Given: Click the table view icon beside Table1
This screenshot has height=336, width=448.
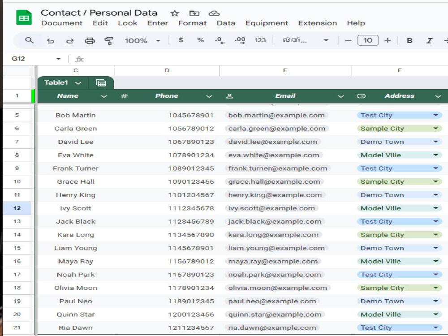Looking at the screenshot, I should pyautogui.click(x=101, y=83).
